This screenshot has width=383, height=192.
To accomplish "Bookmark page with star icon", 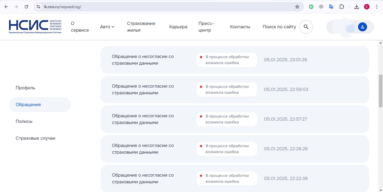I will click(297, 7).
